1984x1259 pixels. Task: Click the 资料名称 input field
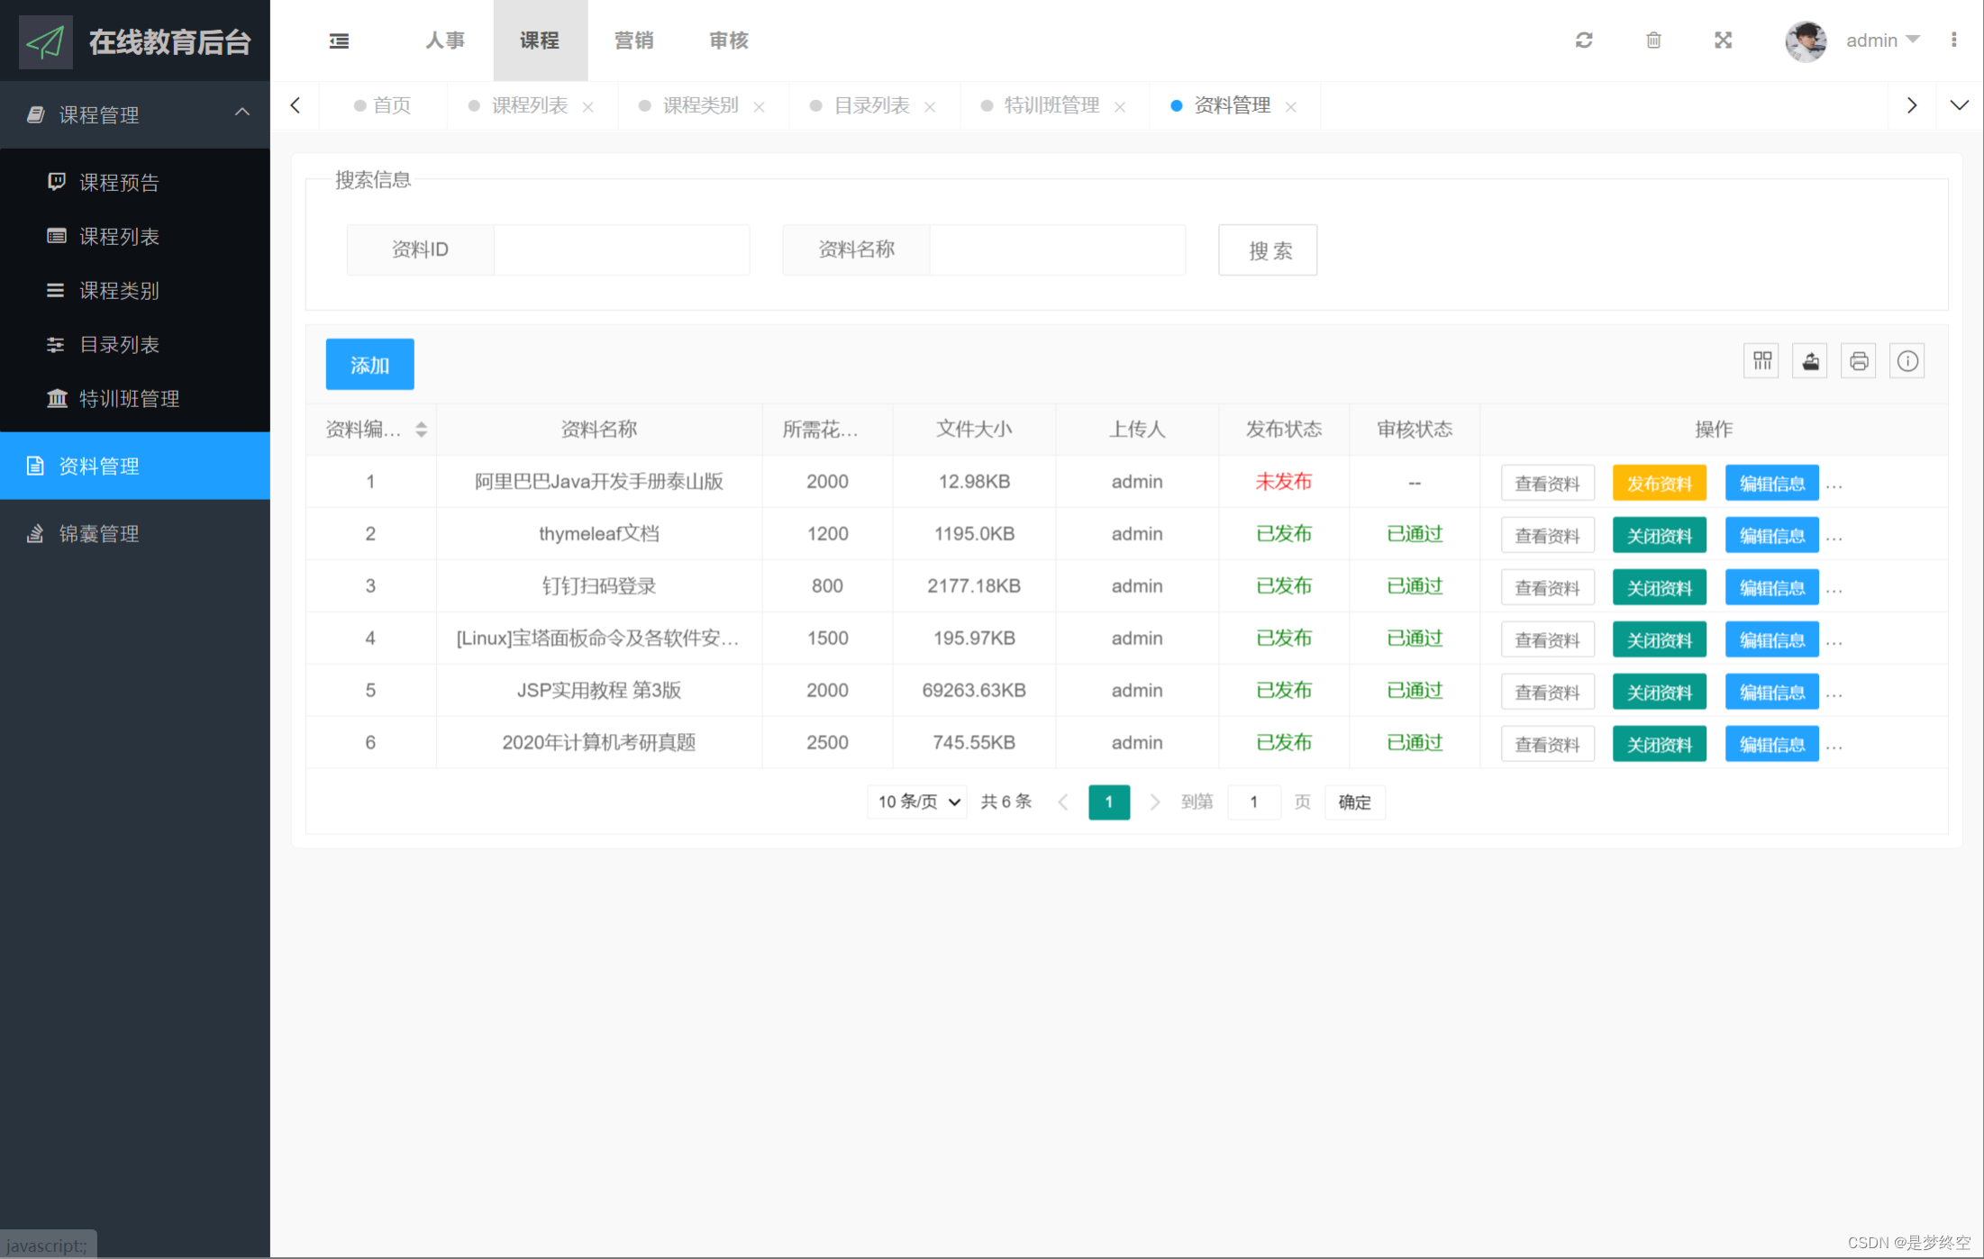[1057, 249]
